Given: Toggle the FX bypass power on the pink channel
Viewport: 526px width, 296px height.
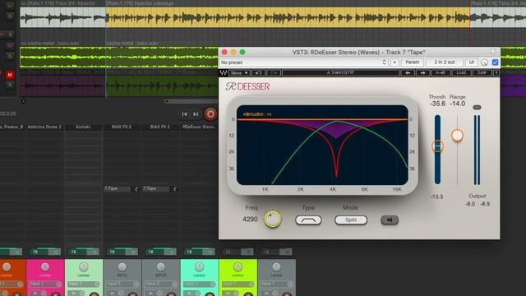Looking at the screenshot, I should click(54, 252).
